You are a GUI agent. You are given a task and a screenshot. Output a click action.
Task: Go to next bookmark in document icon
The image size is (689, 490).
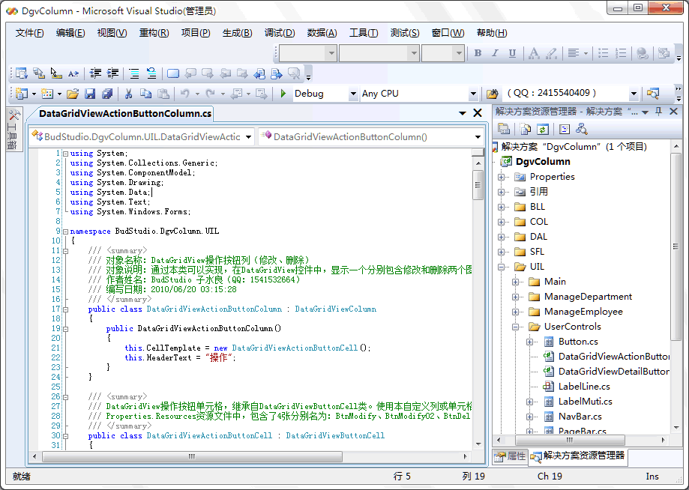(x=277, y=73)
